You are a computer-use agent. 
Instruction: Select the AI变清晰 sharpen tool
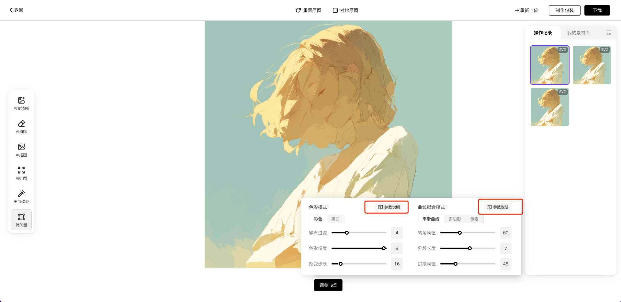click(21, 104)
